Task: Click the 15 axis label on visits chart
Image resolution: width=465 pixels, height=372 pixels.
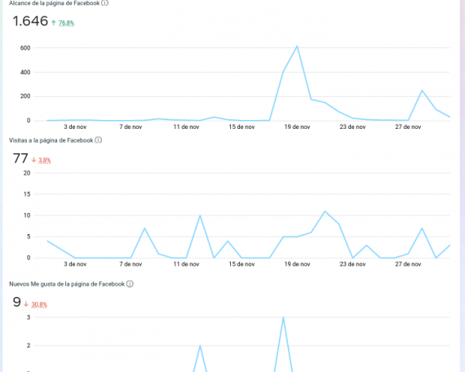Action: coord(27,194)
